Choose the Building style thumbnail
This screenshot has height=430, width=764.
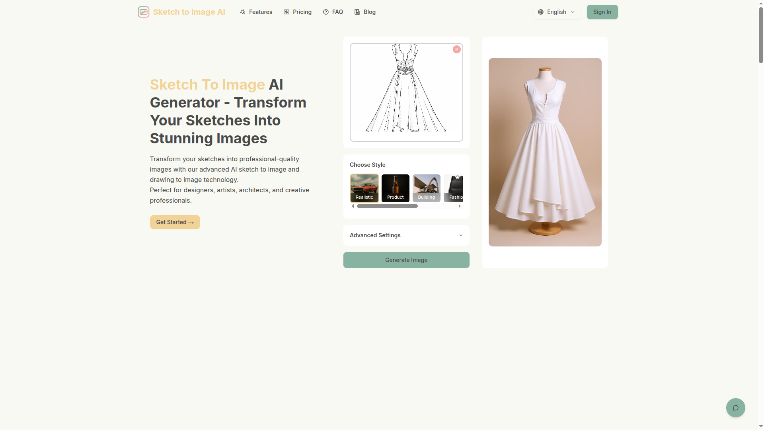427,188
